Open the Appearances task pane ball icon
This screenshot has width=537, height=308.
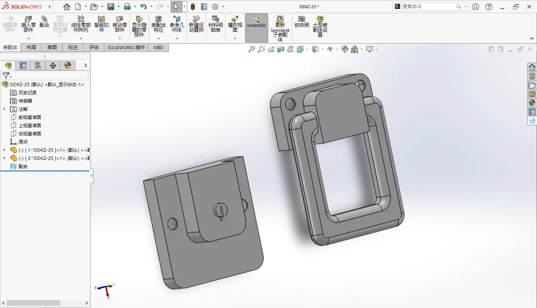[532, 103]
